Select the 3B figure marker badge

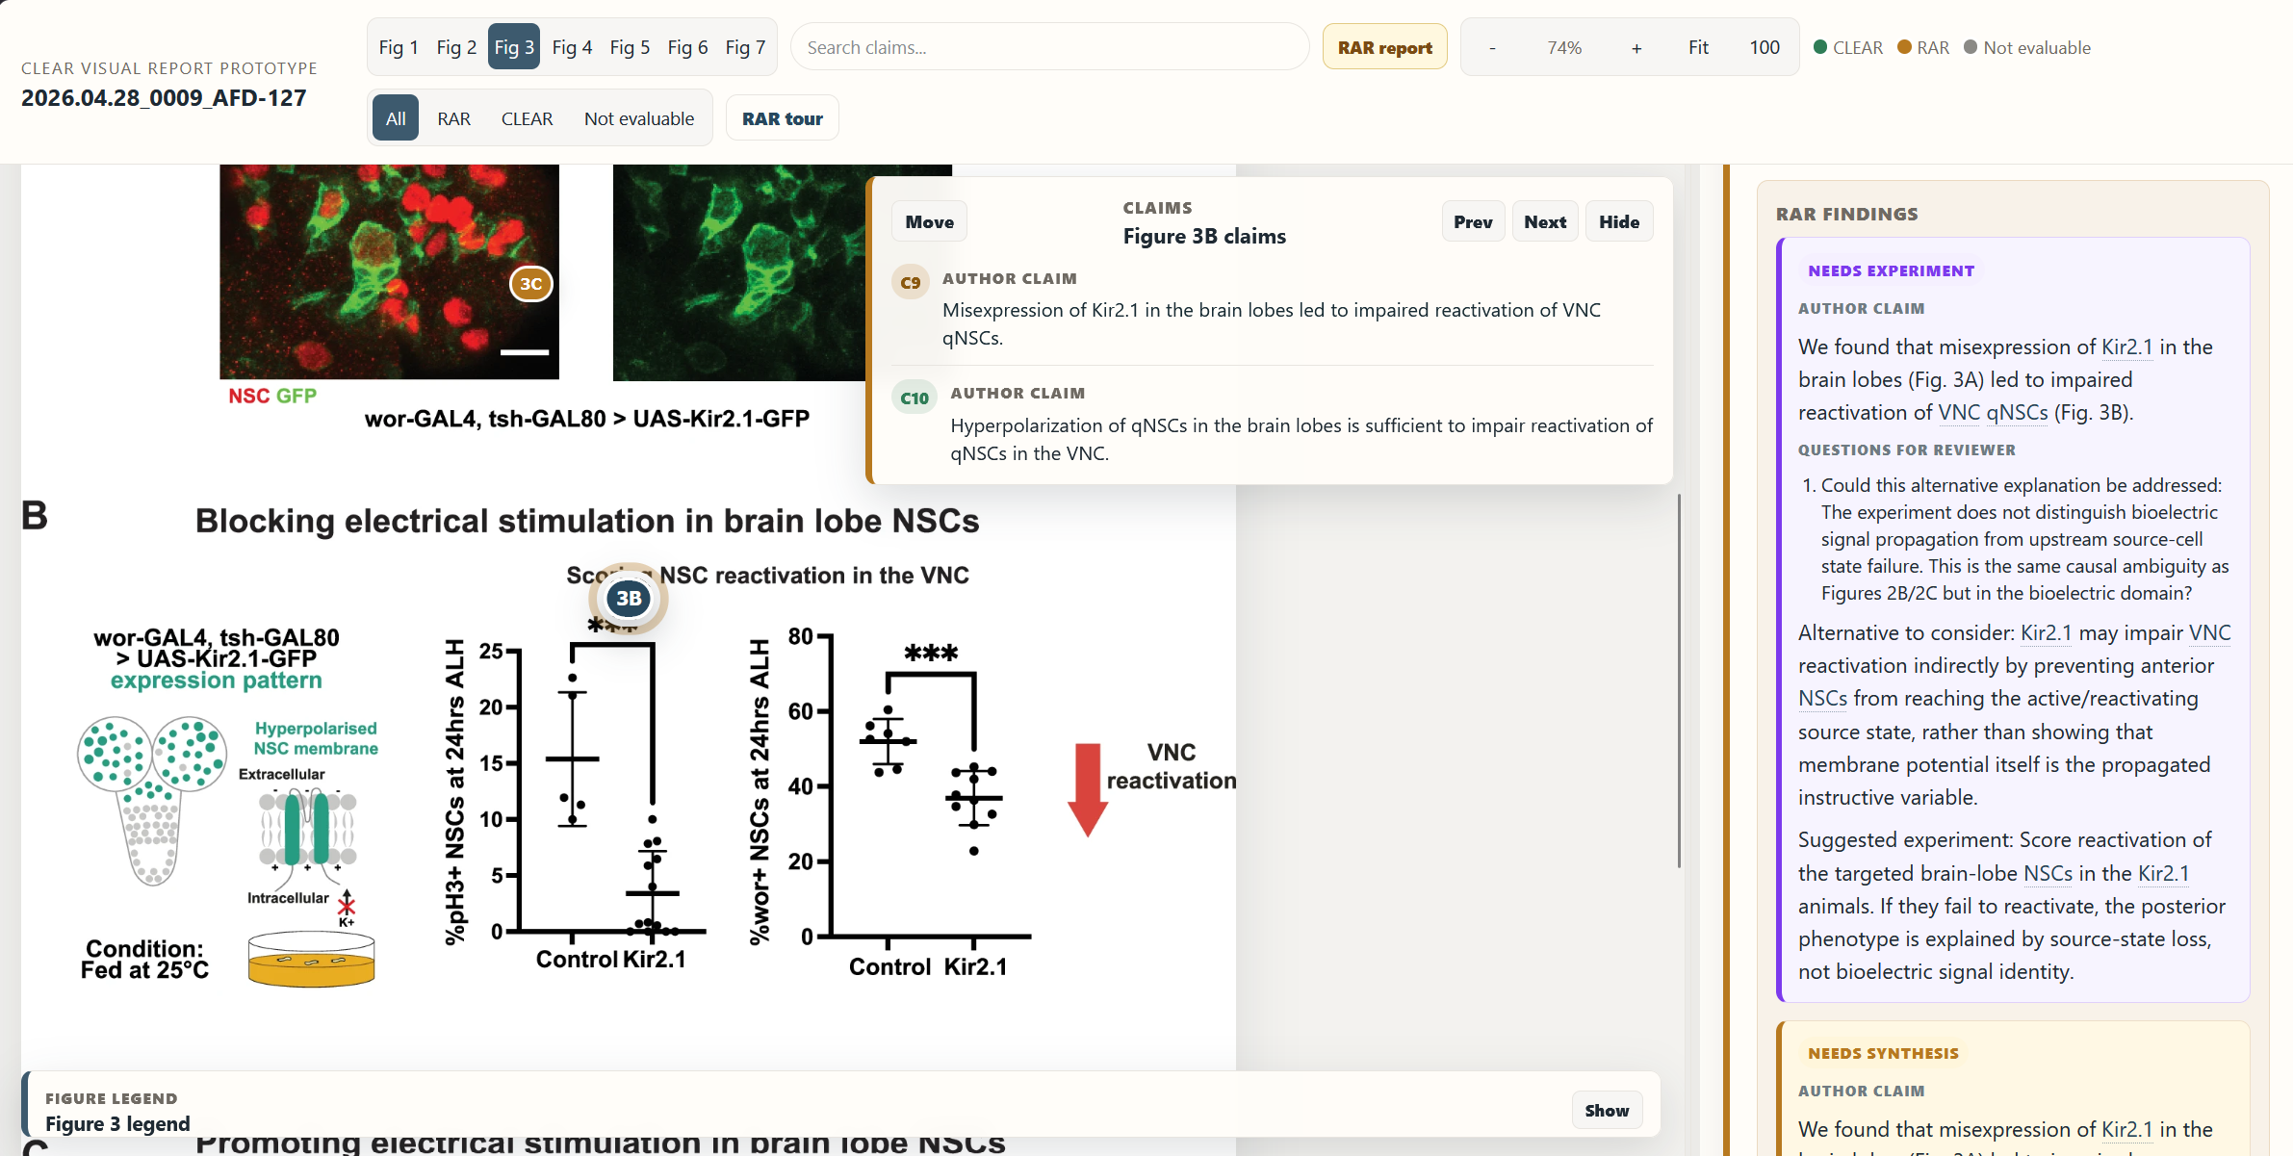tap(629, 599)
